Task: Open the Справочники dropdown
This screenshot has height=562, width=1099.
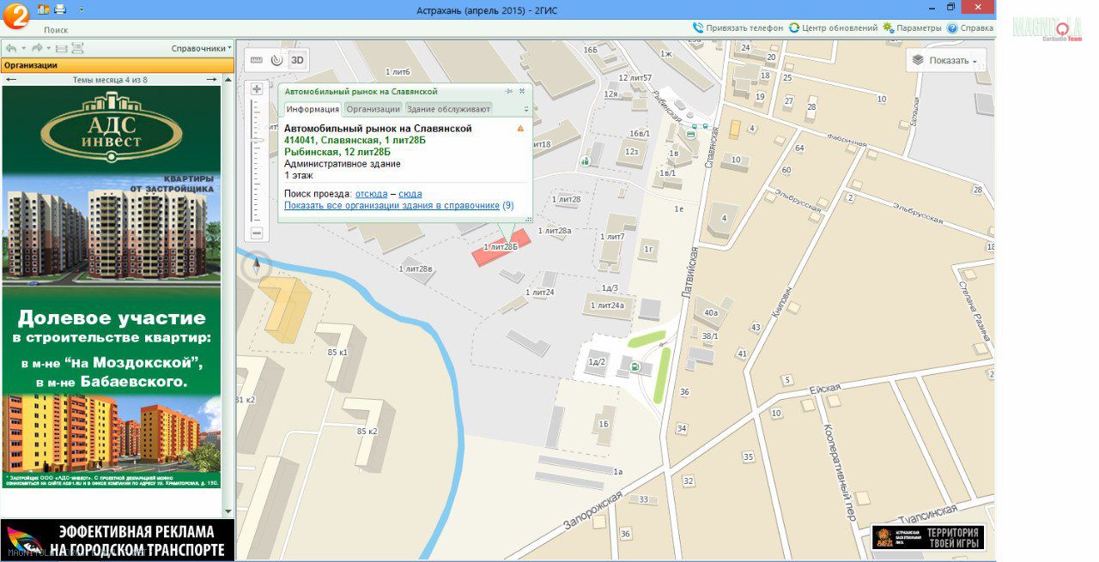Action: [x=202, y=48]
